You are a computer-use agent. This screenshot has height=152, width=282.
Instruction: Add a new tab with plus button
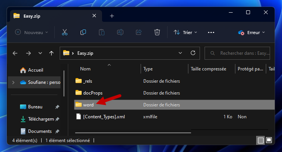pyautogui.click(x=112, y=16)
